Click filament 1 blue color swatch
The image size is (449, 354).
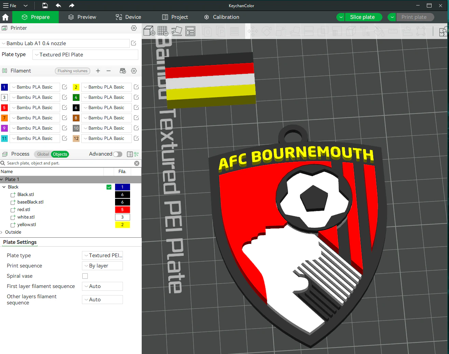point(4,87)
